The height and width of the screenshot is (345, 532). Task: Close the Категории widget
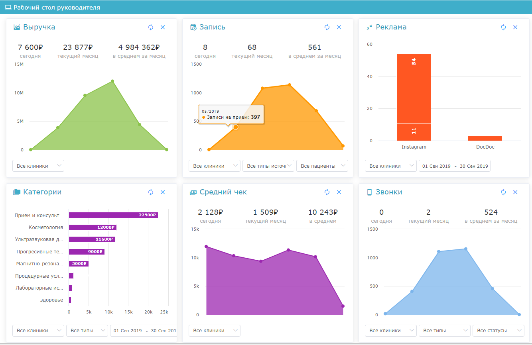tap(163, 192)
